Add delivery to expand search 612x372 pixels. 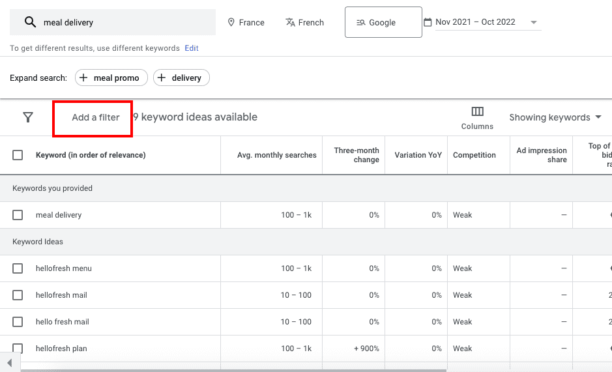click(x=181, y=78)
